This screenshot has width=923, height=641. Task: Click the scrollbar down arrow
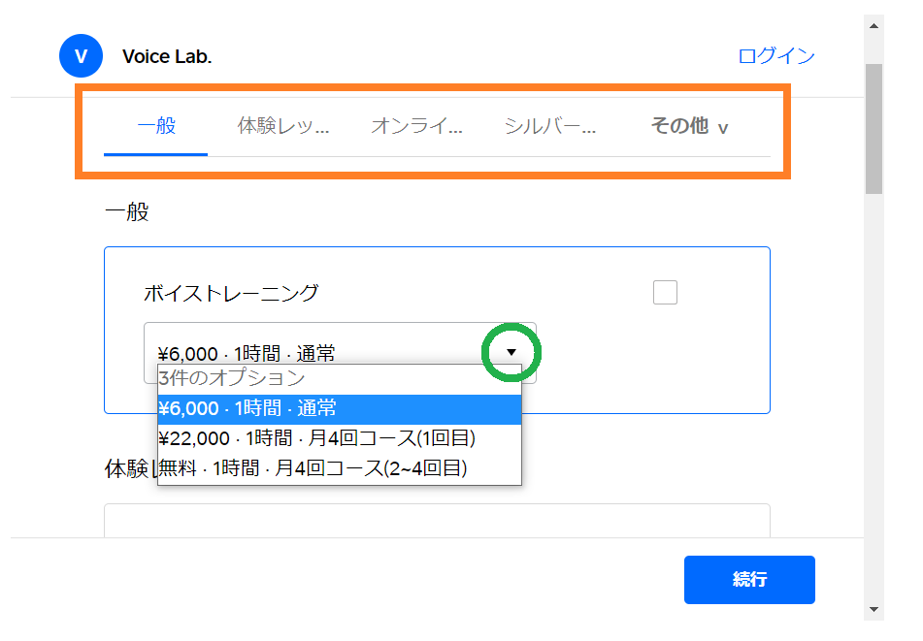point(874,609)
